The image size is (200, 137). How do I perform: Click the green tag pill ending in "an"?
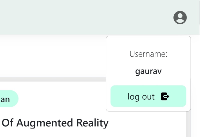[x=7, y=99]
